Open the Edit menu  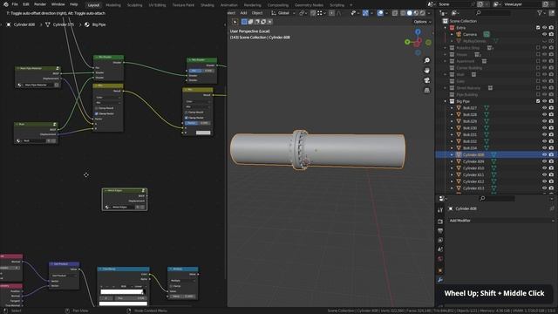[x=26, y=4]
